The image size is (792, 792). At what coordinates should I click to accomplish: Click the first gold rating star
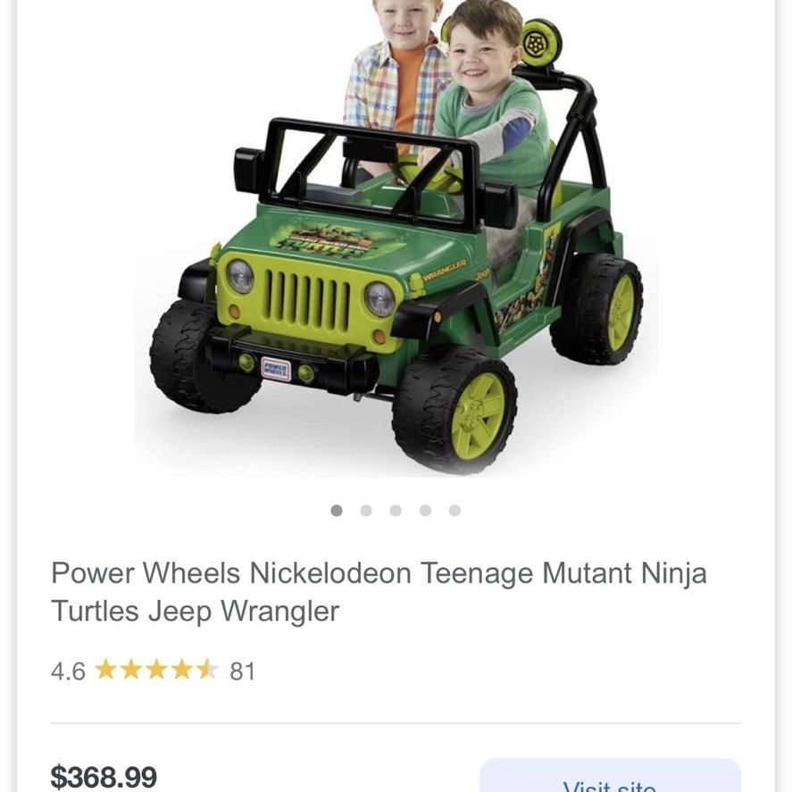pos(106,670)
